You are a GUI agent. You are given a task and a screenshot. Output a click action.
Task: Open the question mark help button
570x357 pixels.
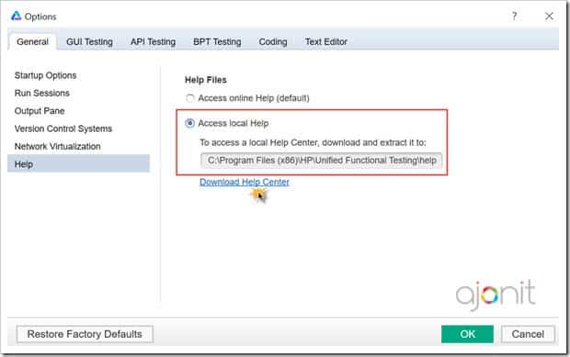pos(514,16)
